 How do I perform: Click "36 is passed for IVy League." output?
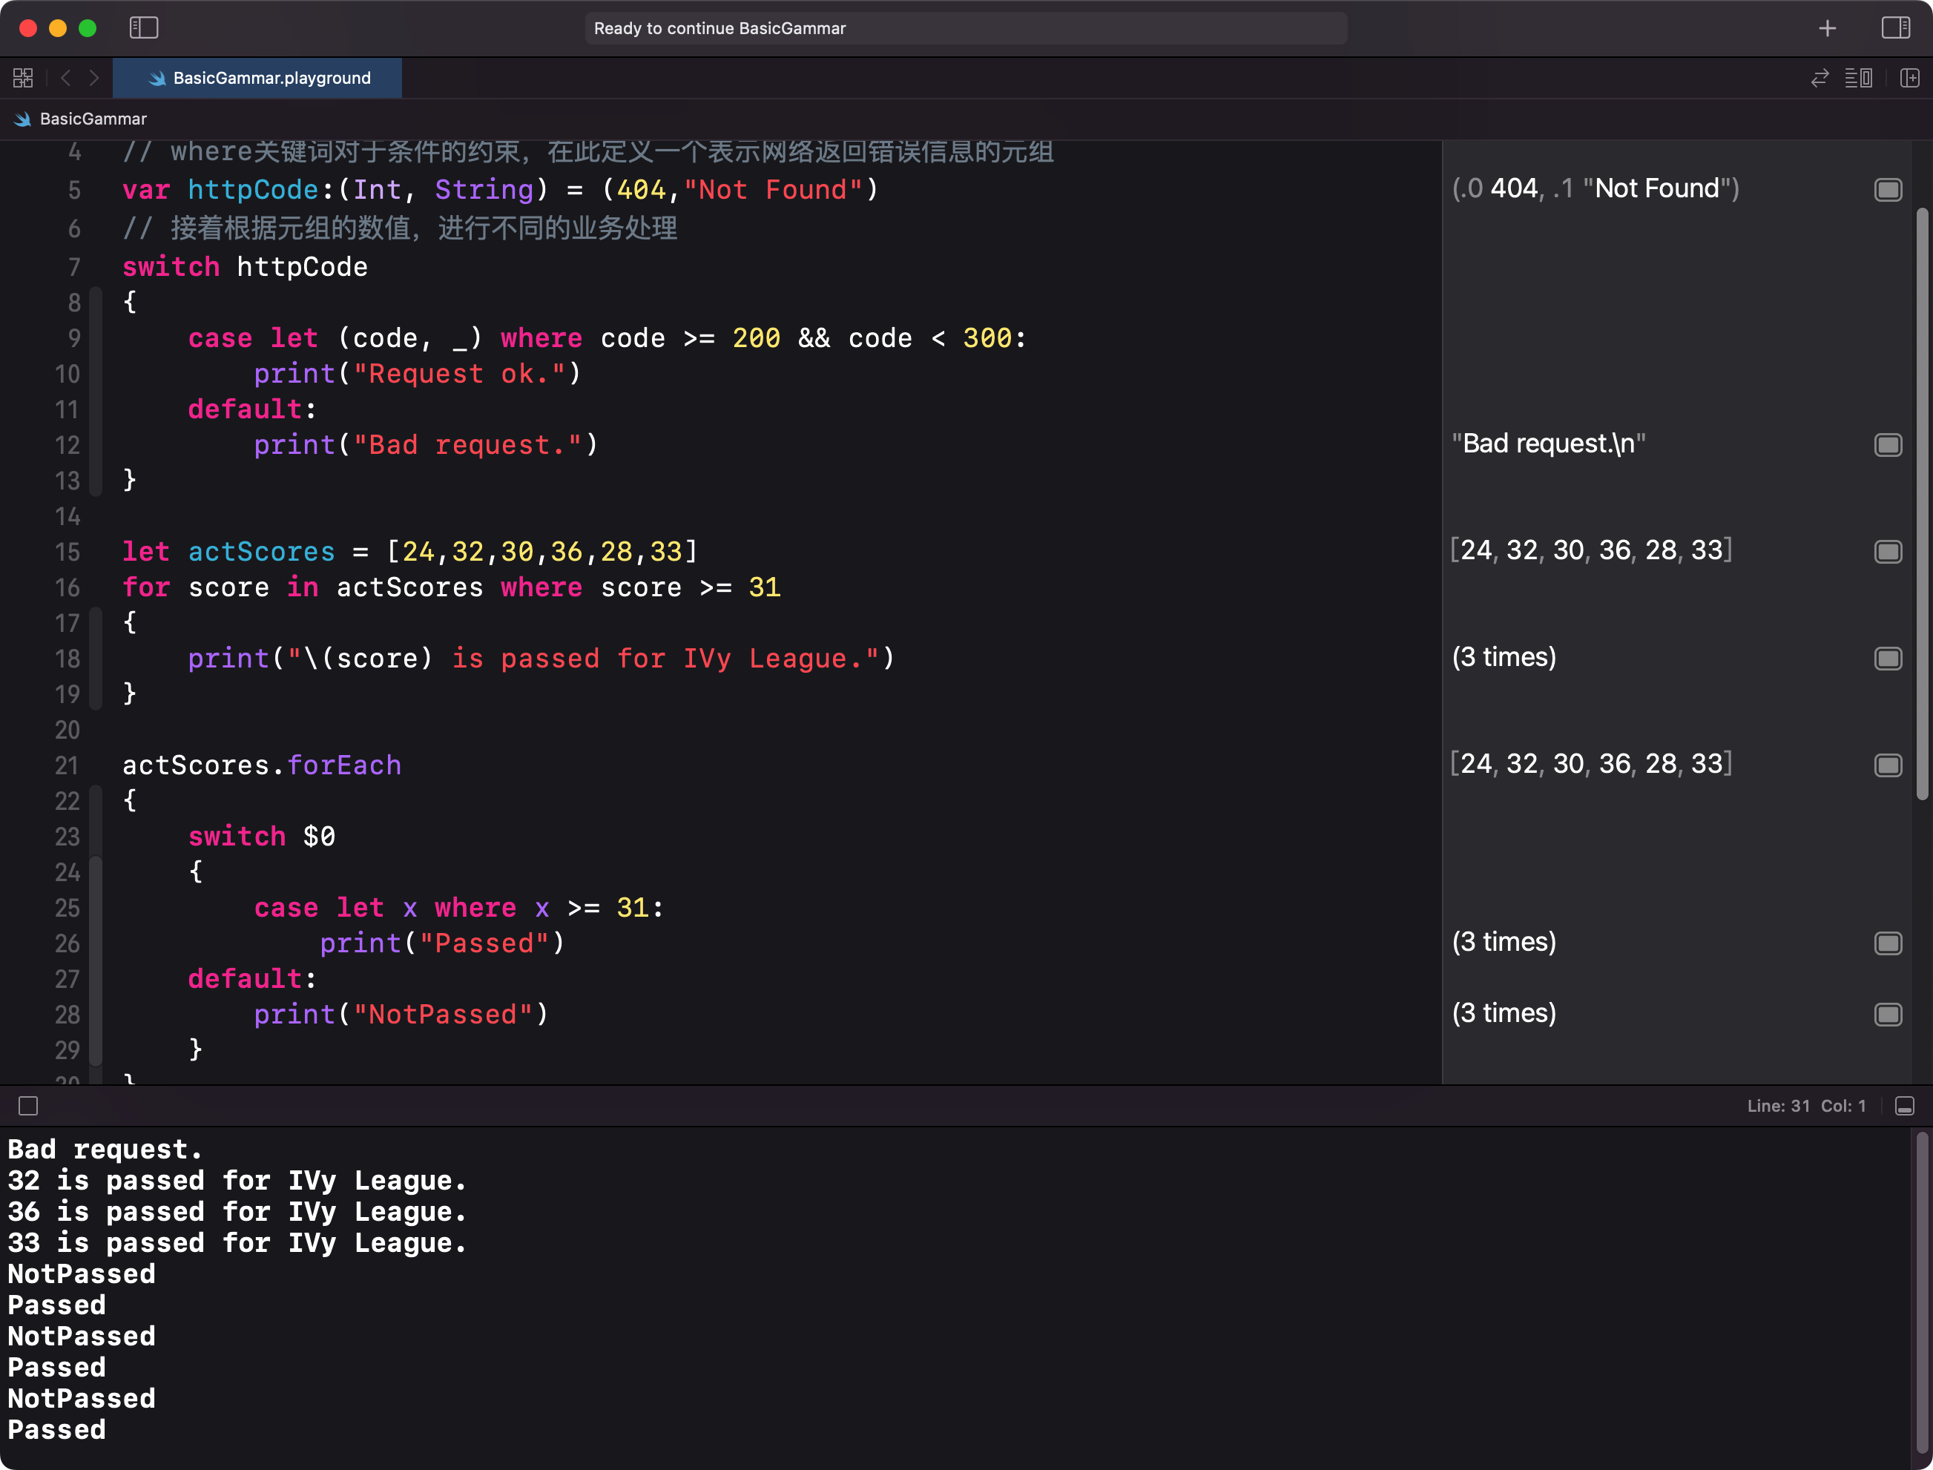pos(237,1212)
